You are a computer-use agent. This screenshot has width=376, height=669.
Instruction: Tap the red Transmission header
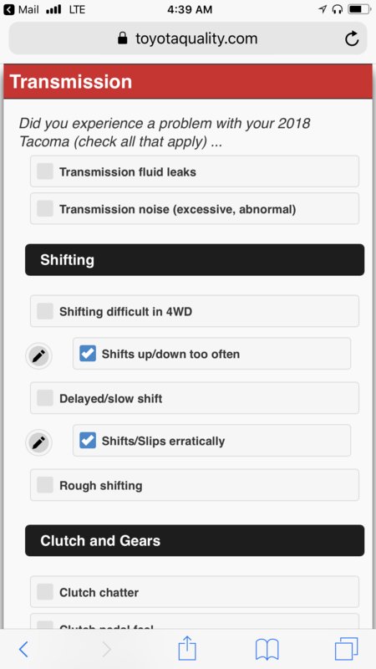coord(188,81)
